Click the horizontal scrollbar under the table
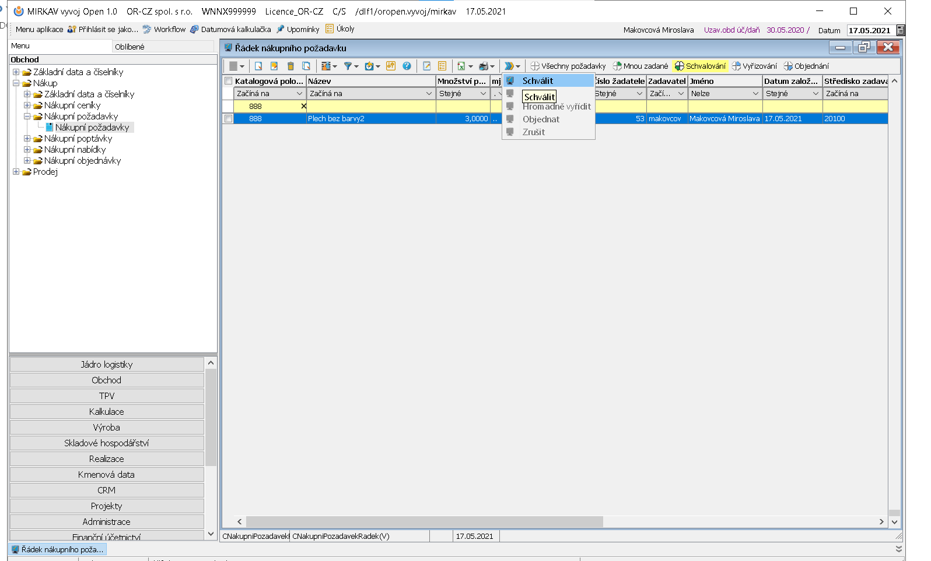The width and height of the screenshot is (931, 561). click(x=424, y=522)
